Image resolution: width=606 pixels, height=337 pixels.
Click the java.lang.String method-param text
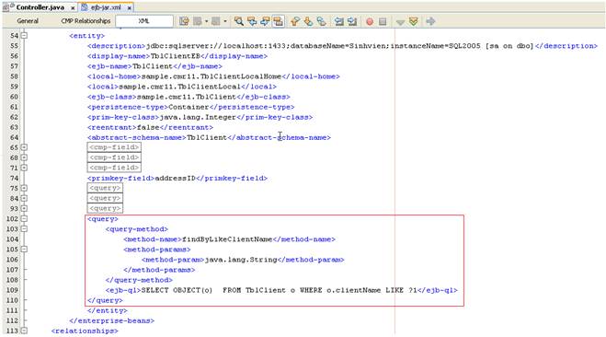[x=241, y=260]
